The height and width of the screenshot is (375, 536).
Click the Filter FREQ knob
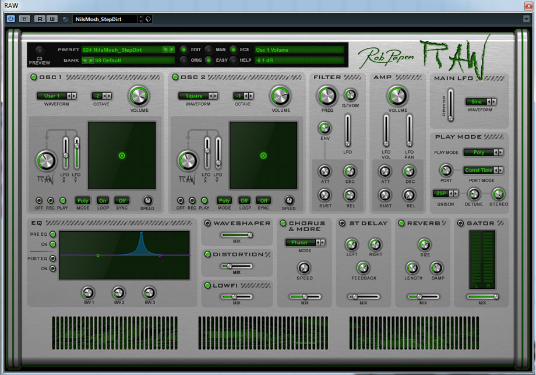327,95
